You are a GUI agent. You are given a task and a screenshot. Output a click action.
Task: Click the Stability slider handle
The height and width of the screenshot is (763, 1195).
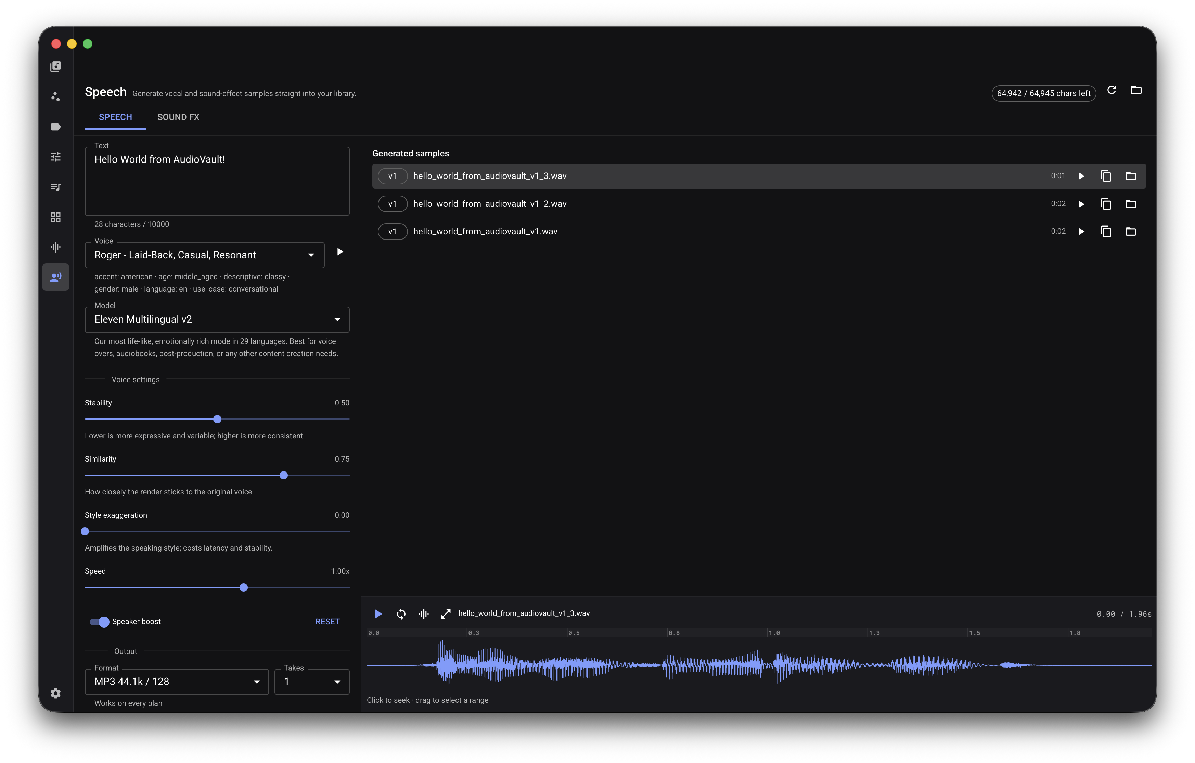[x=217, y=419]
